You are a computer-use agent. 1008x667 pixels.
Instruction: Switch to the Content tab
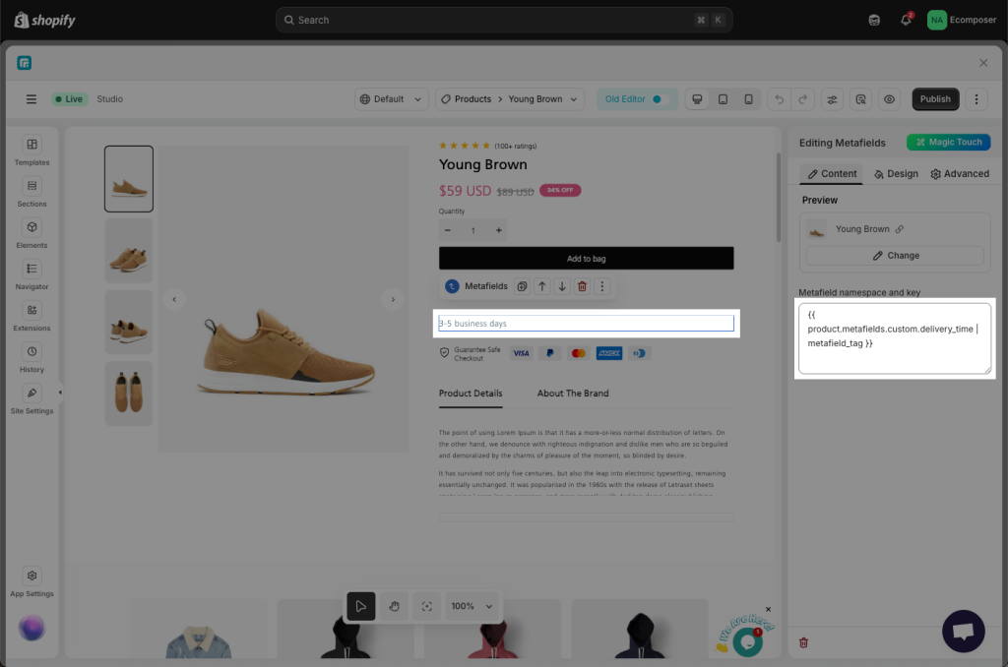832,173
